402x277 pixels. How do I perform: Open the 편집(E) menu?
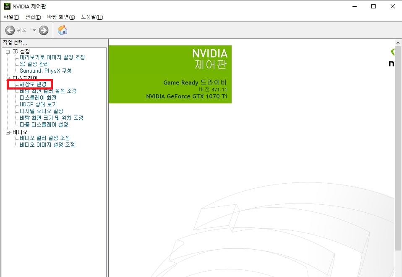pos(33,17)
